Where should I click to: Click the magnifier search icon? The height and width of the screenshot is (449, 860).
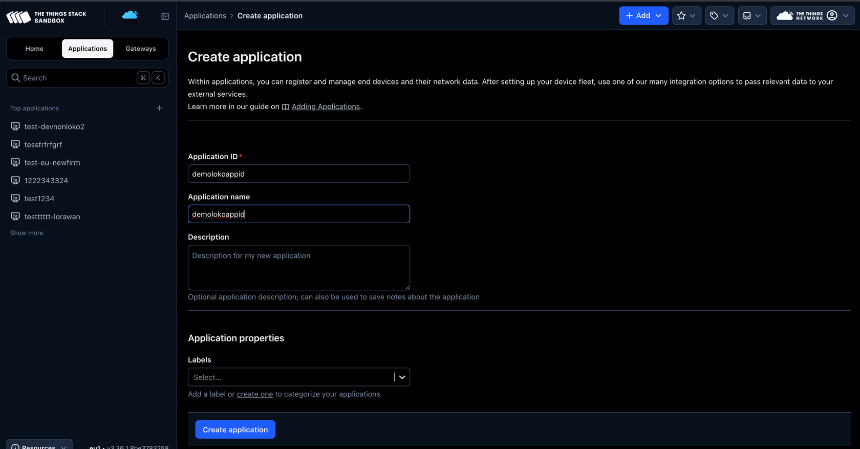coord(16,78)
